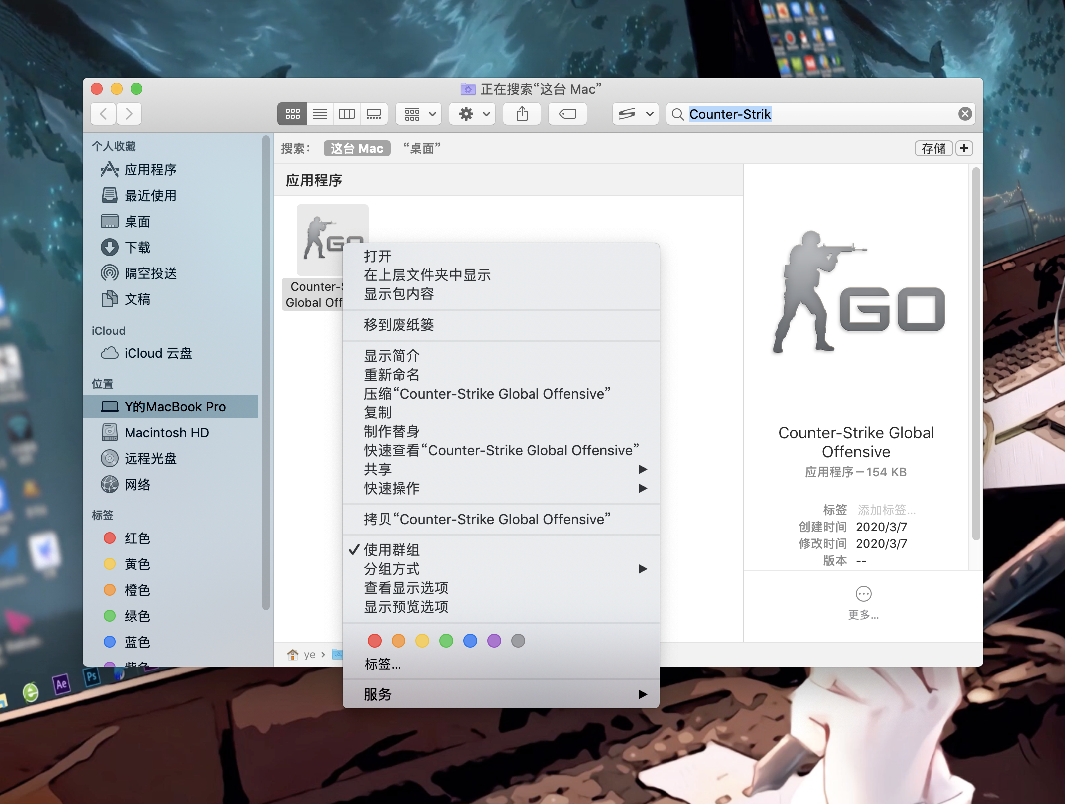
Task: Toggle the 使用群组 checked option
Action: click(x=501, y=550)
